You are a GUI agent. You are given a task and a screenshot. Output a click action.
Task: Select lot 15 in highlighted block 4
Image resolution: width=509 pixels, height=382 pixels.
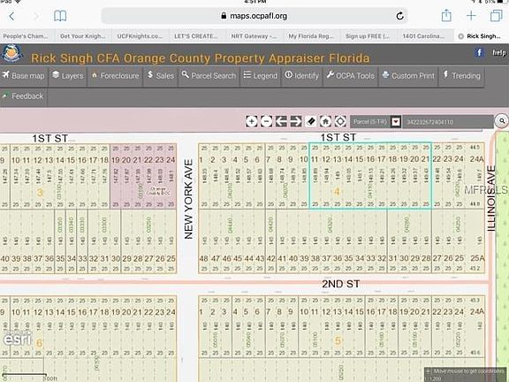(360, 175)
